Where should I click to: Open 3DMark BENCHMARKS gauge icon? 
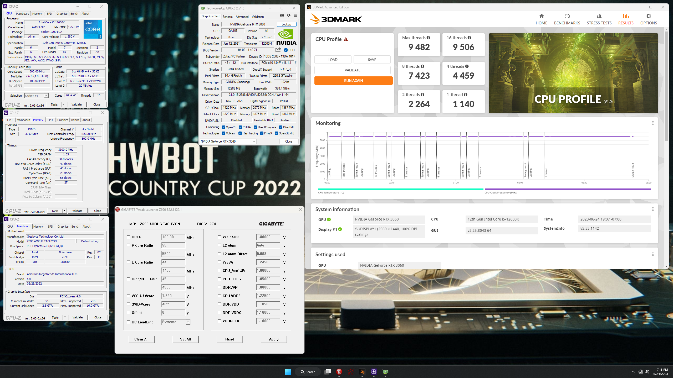click(567, 16)
